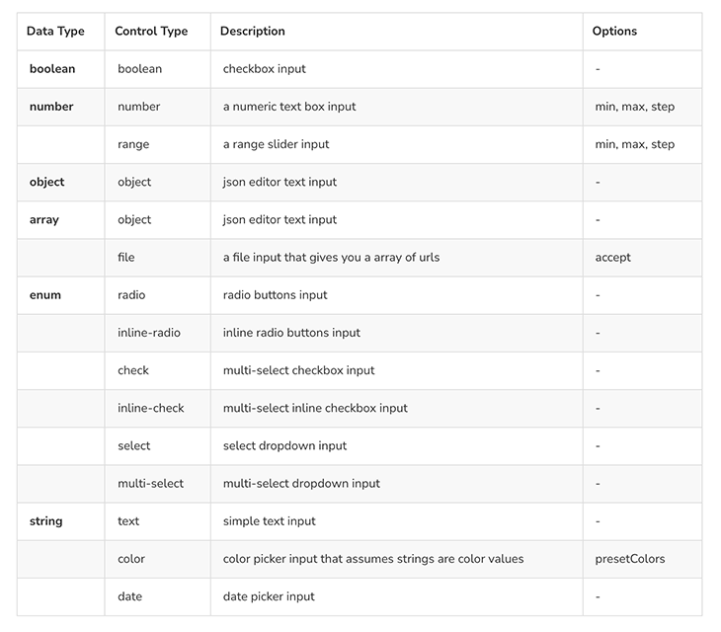Click the "range" control type cell
The image size is (721, 632).
[133, 144]
